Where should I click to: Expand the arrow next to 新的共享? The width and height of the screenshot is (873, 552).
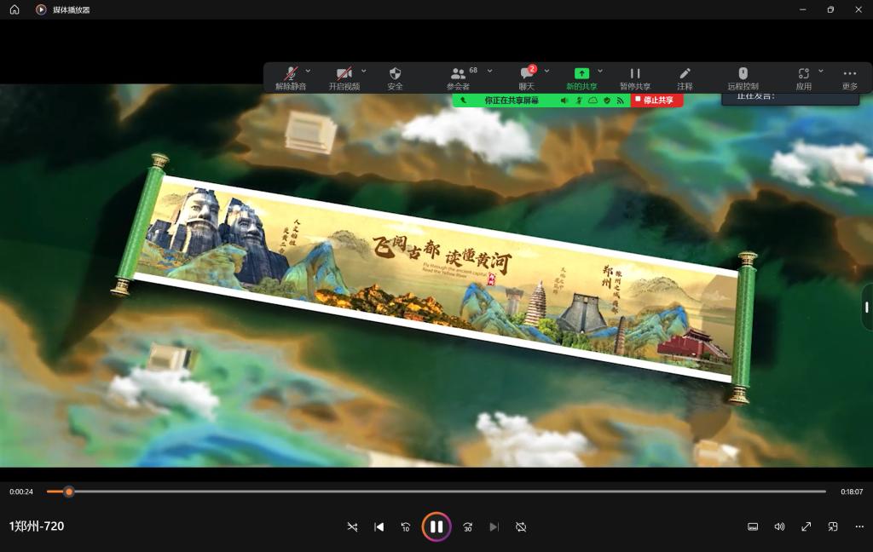pyautogui.click(x=599, y=71)
